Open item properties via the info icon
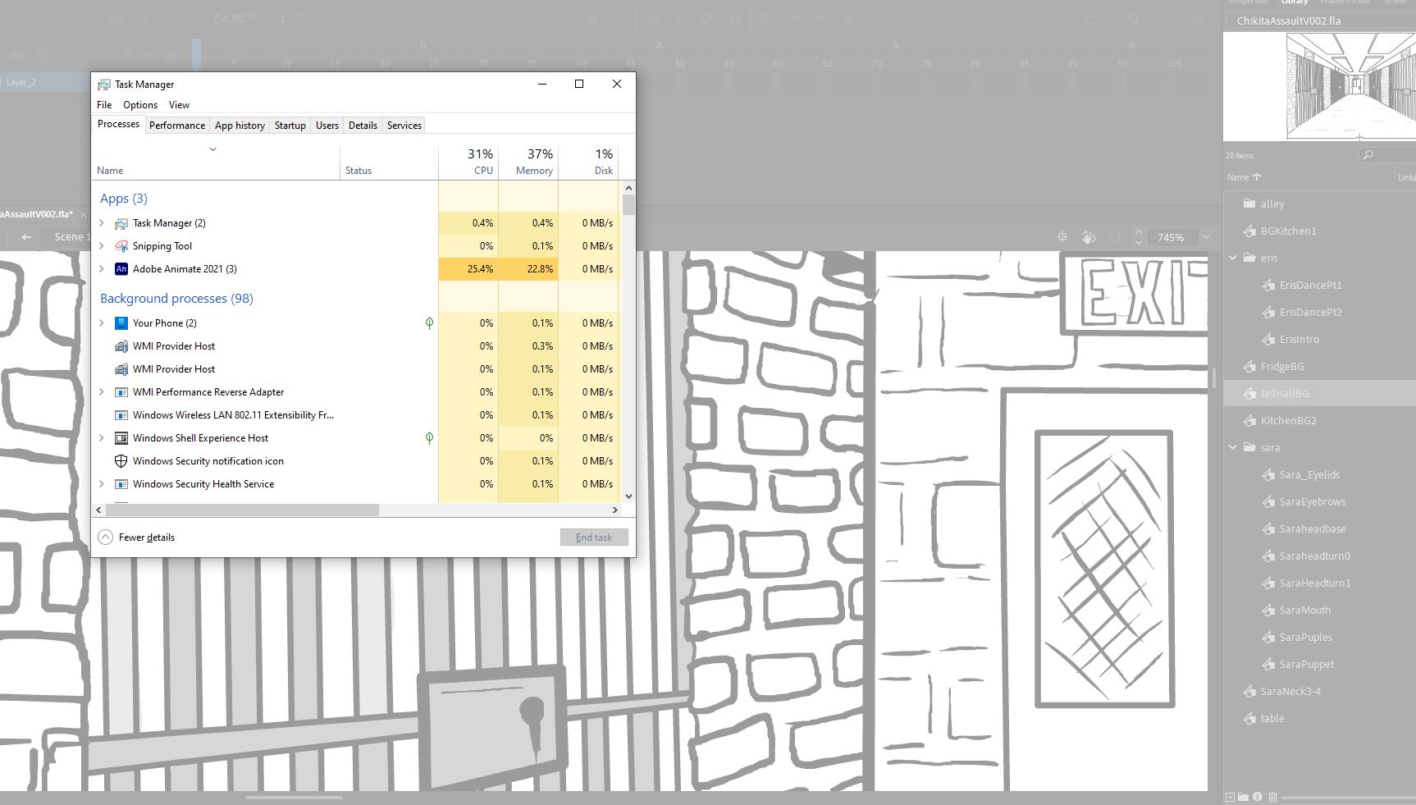 [x=1257, y=797]
